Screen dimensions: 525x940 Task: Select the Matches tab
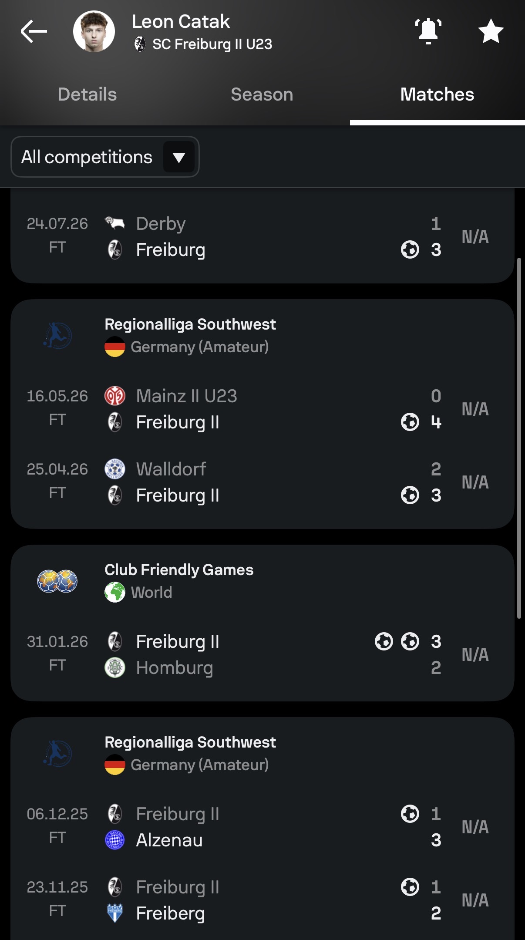coord(437,94)
